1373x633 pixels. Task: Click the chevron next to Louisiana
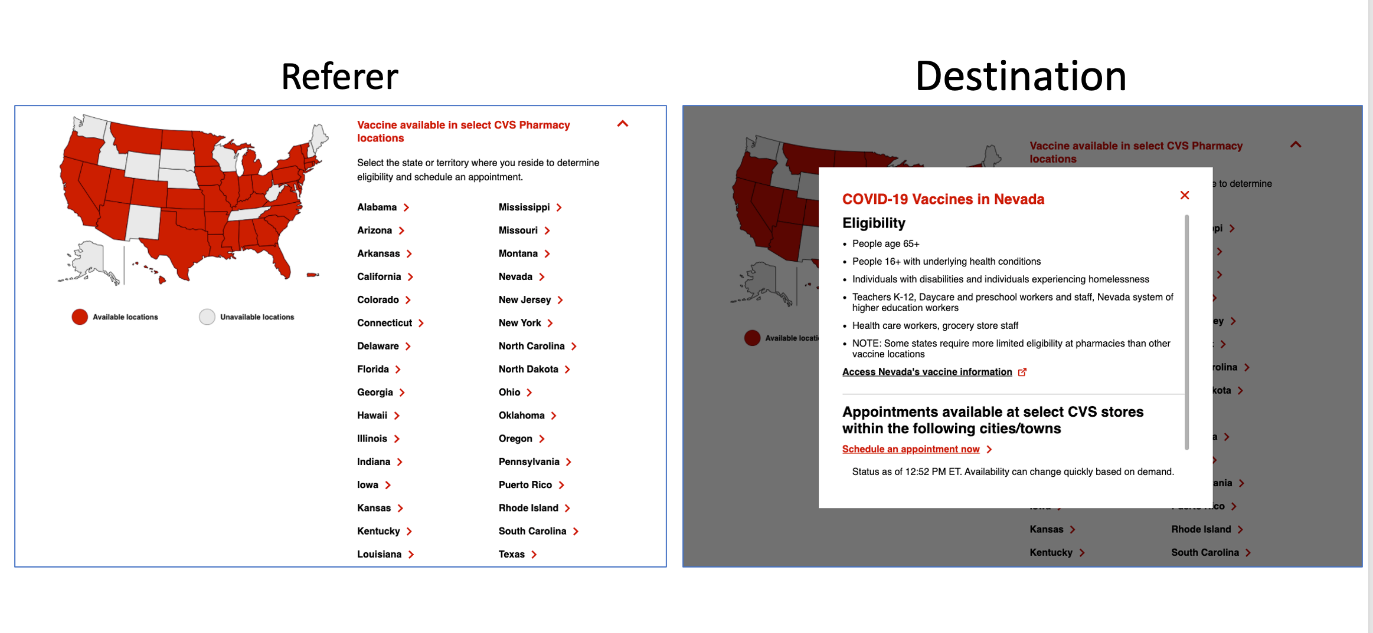411,554
